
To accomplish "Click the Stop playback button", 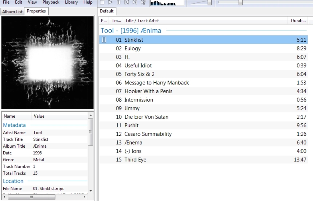I will tap(102, 2).
